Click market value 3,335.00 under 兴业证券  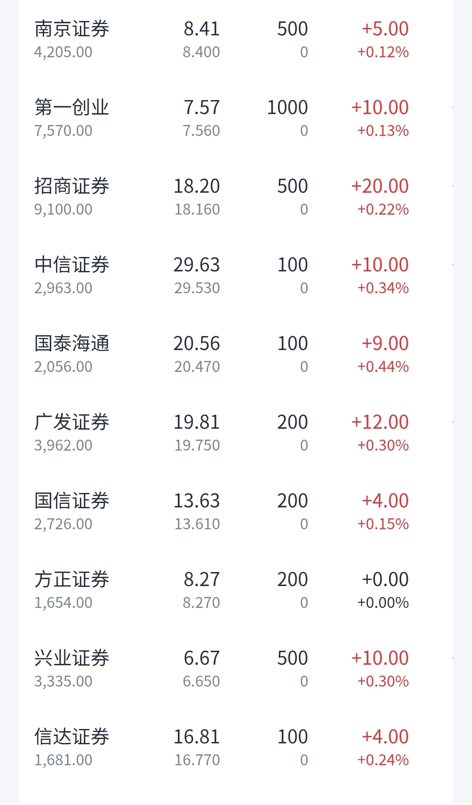pyautogui.click(x=63, y=681)
